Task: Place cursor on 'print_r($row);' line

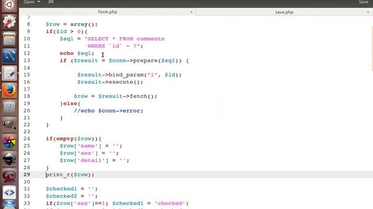Action: tap(70, 175)
